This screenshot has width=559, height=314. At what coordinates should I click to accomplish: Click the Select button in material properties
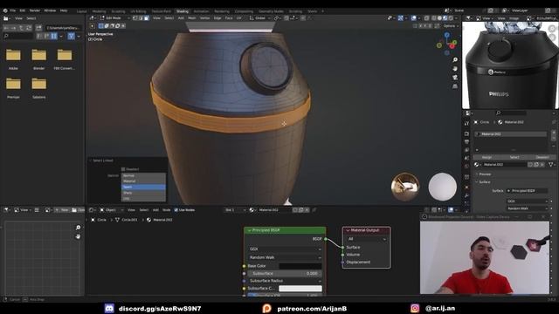(514, 157)
